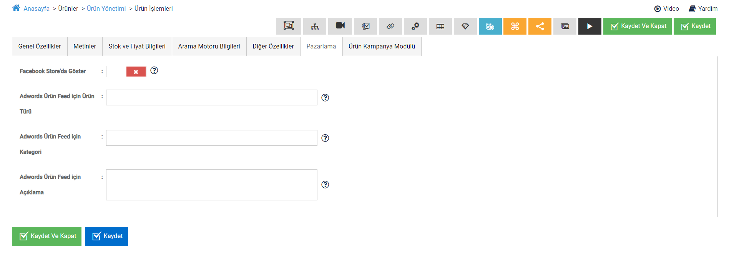Click the checked cards toolbar icon
The width and height of the screenshot is (729, 255).
click(x=365, y=26)
